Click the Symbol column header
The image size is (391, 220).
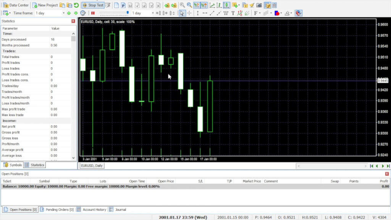(44, 181)
